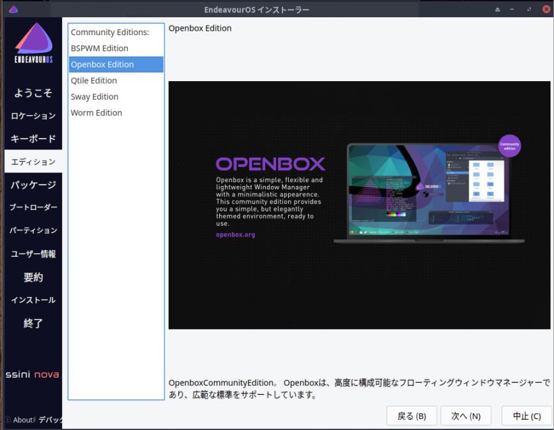Select Openbox Edition in the list
554x430 pixels.
116,65
